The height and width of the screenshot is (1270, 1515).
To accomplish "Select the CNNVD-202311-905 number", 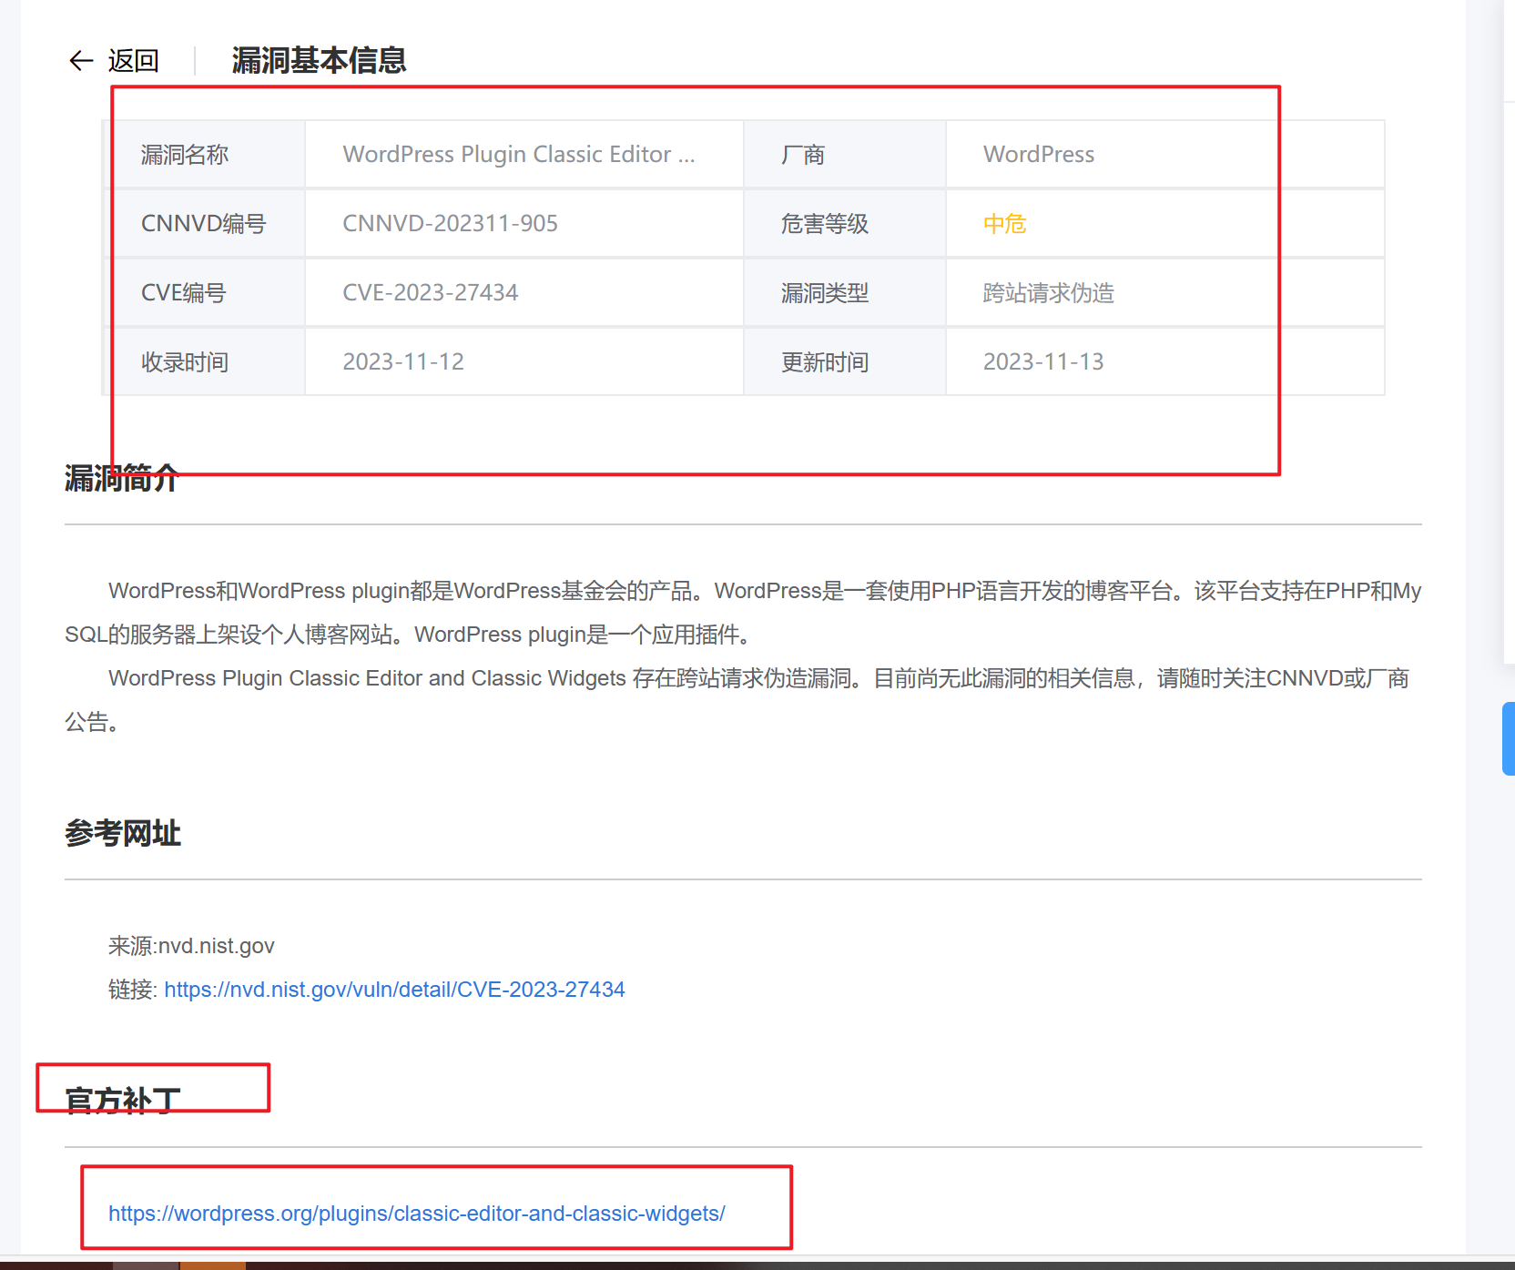I will pos(450,224).
